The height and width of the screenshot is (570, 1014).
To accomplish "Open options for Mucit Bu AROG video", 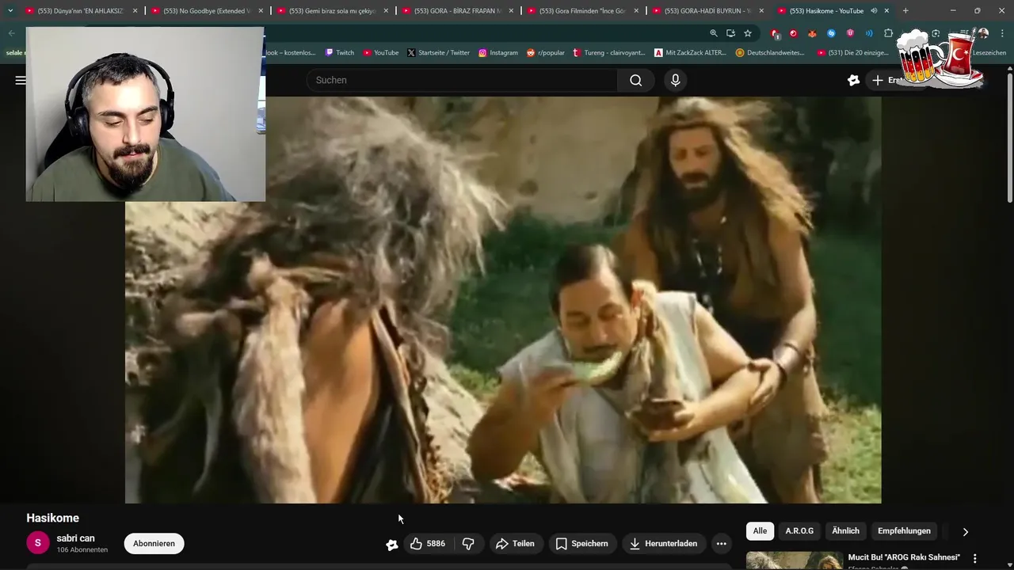I will coord(975,558).
